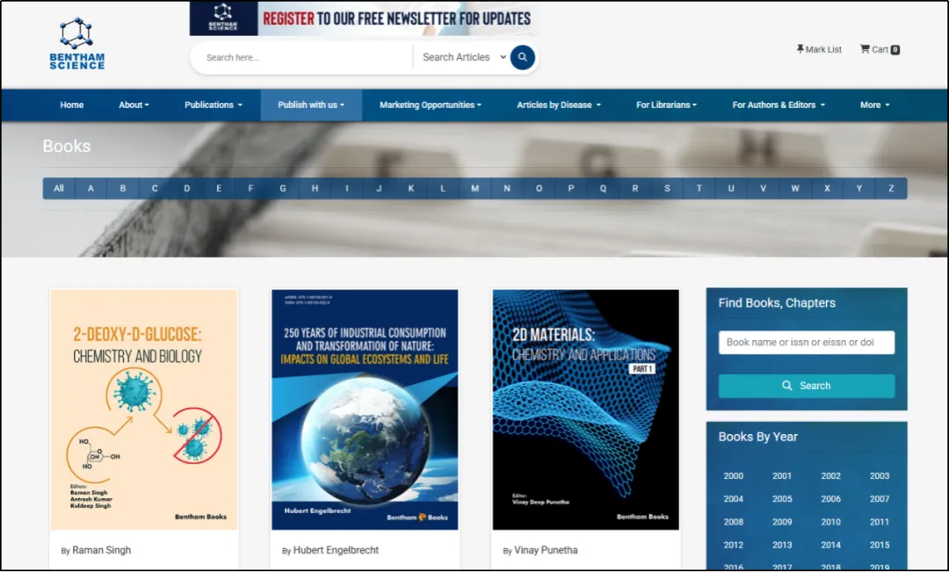Show books from year 2001
The width and height of the screenshot is (949, 572).
(782, 476)
